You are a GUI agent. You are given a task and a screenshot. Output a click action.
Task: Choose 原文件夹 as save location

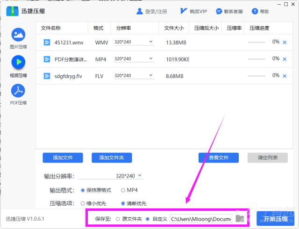tap(118, 219)
